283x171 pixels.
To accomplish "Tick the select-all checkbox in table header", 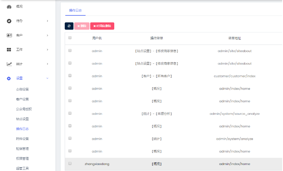I will coord(70,38).
